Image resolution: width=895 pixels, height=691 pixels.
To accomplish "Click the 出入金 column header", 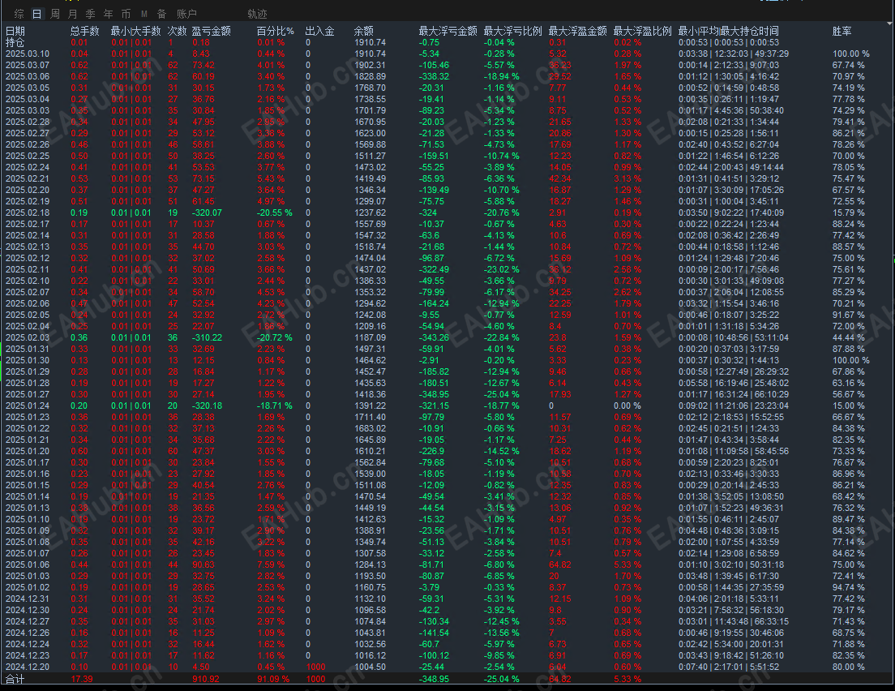I will click(319, 31).
